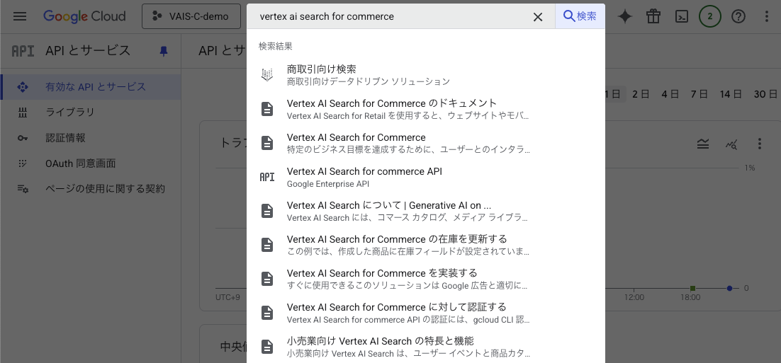Click the 18:00 chart axis label

[690, 297]
